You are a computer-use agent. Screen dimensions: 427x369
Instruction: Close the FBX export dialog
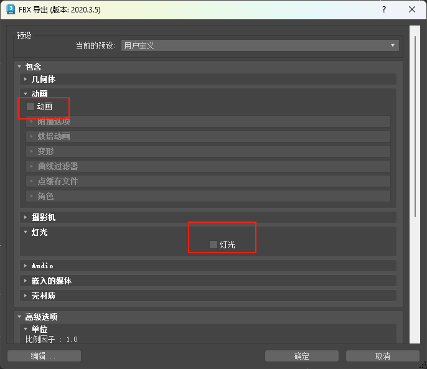[x=411, y=9]
